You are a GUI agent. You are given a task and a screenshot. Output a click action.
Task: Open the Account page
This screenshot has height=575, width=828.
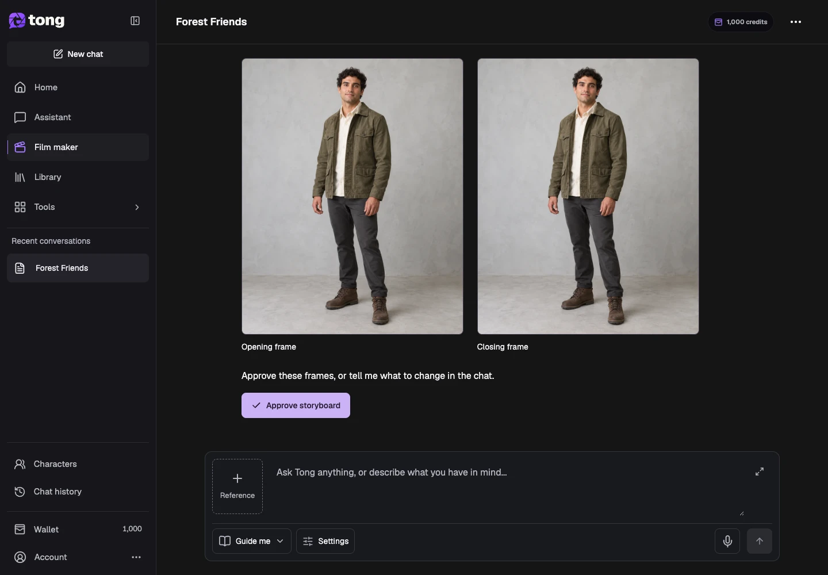click(x=51, y=557)
